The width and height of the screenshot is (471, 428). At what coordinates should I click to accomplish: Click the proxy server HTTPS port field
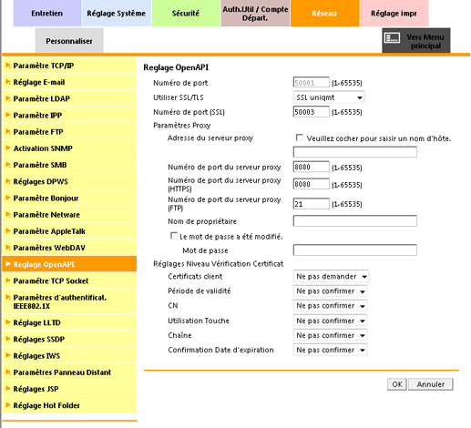[312, 184]
